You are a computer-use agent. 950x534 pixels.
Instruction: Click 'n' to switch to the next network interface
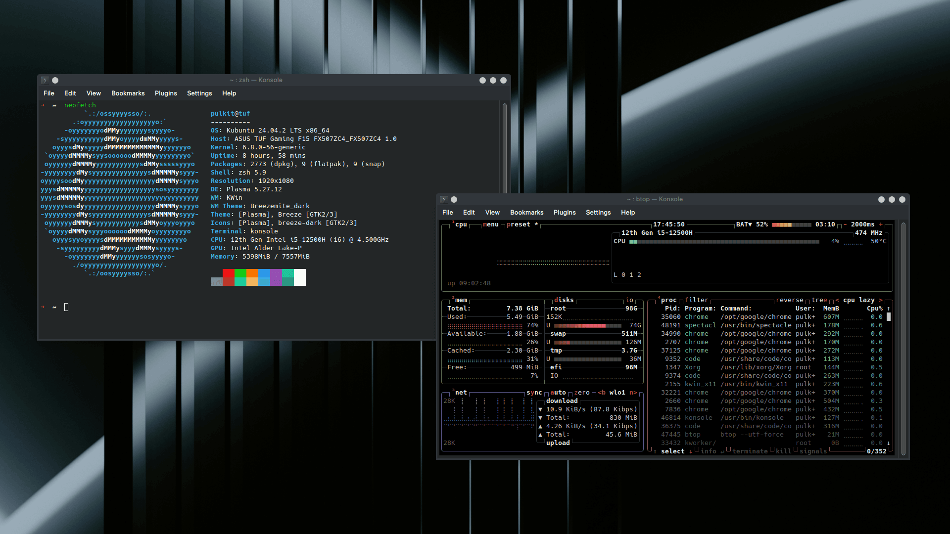633,392
